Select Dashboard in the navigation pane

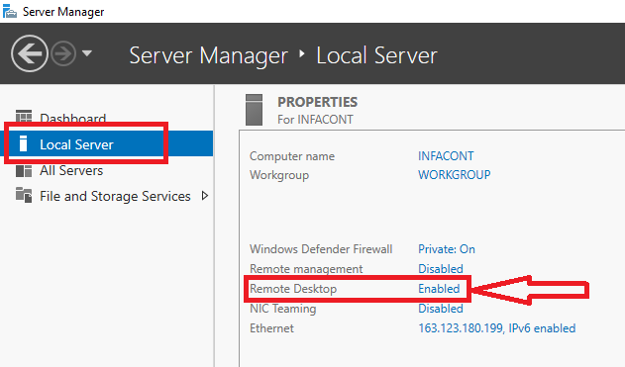[73, 119]
